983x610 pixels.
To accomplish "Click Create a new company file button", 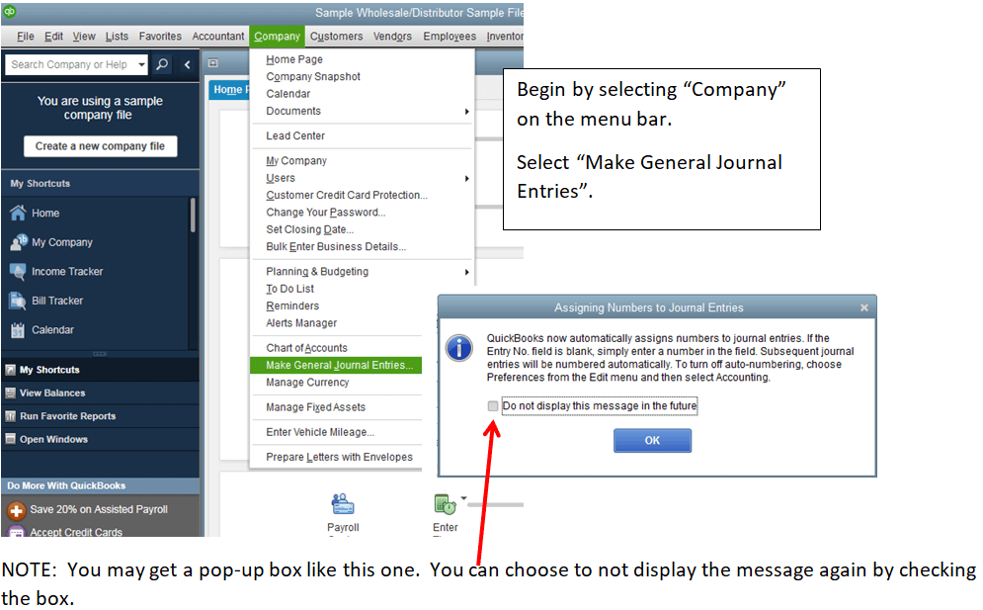I will (101, 146).
